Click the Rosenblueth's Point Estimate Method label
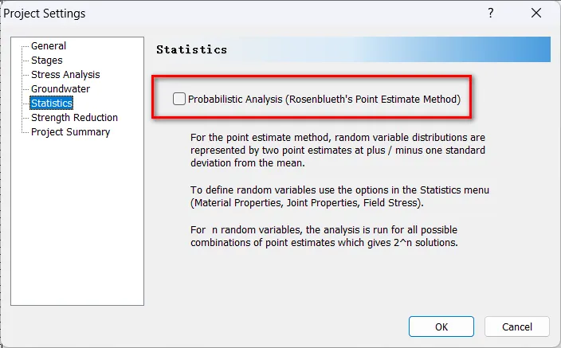Viewport: 561px width, 348px height. click(324, 100)
